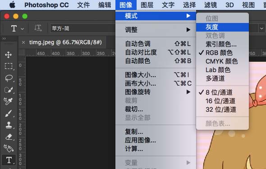Select the Move tool
Screen dimensions: 266x169
point(8,55)
